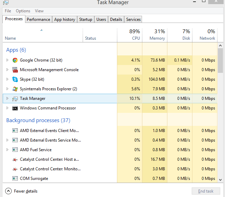Select the COM Surrogate row name

tap(34, 179)
